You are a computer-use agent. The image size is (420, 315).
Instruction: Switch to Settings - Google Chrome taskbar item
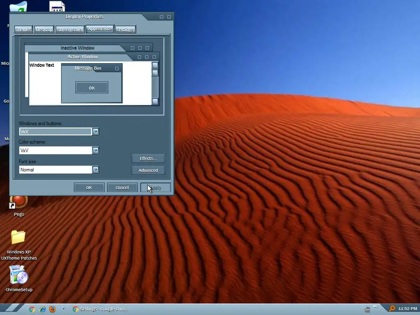(x=100, y=309)
